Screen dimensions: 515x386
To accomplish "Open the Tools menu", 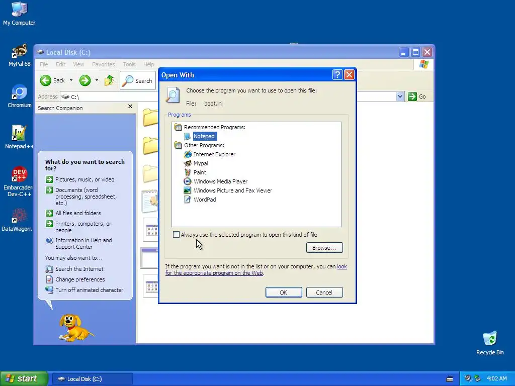I will 129,64.
